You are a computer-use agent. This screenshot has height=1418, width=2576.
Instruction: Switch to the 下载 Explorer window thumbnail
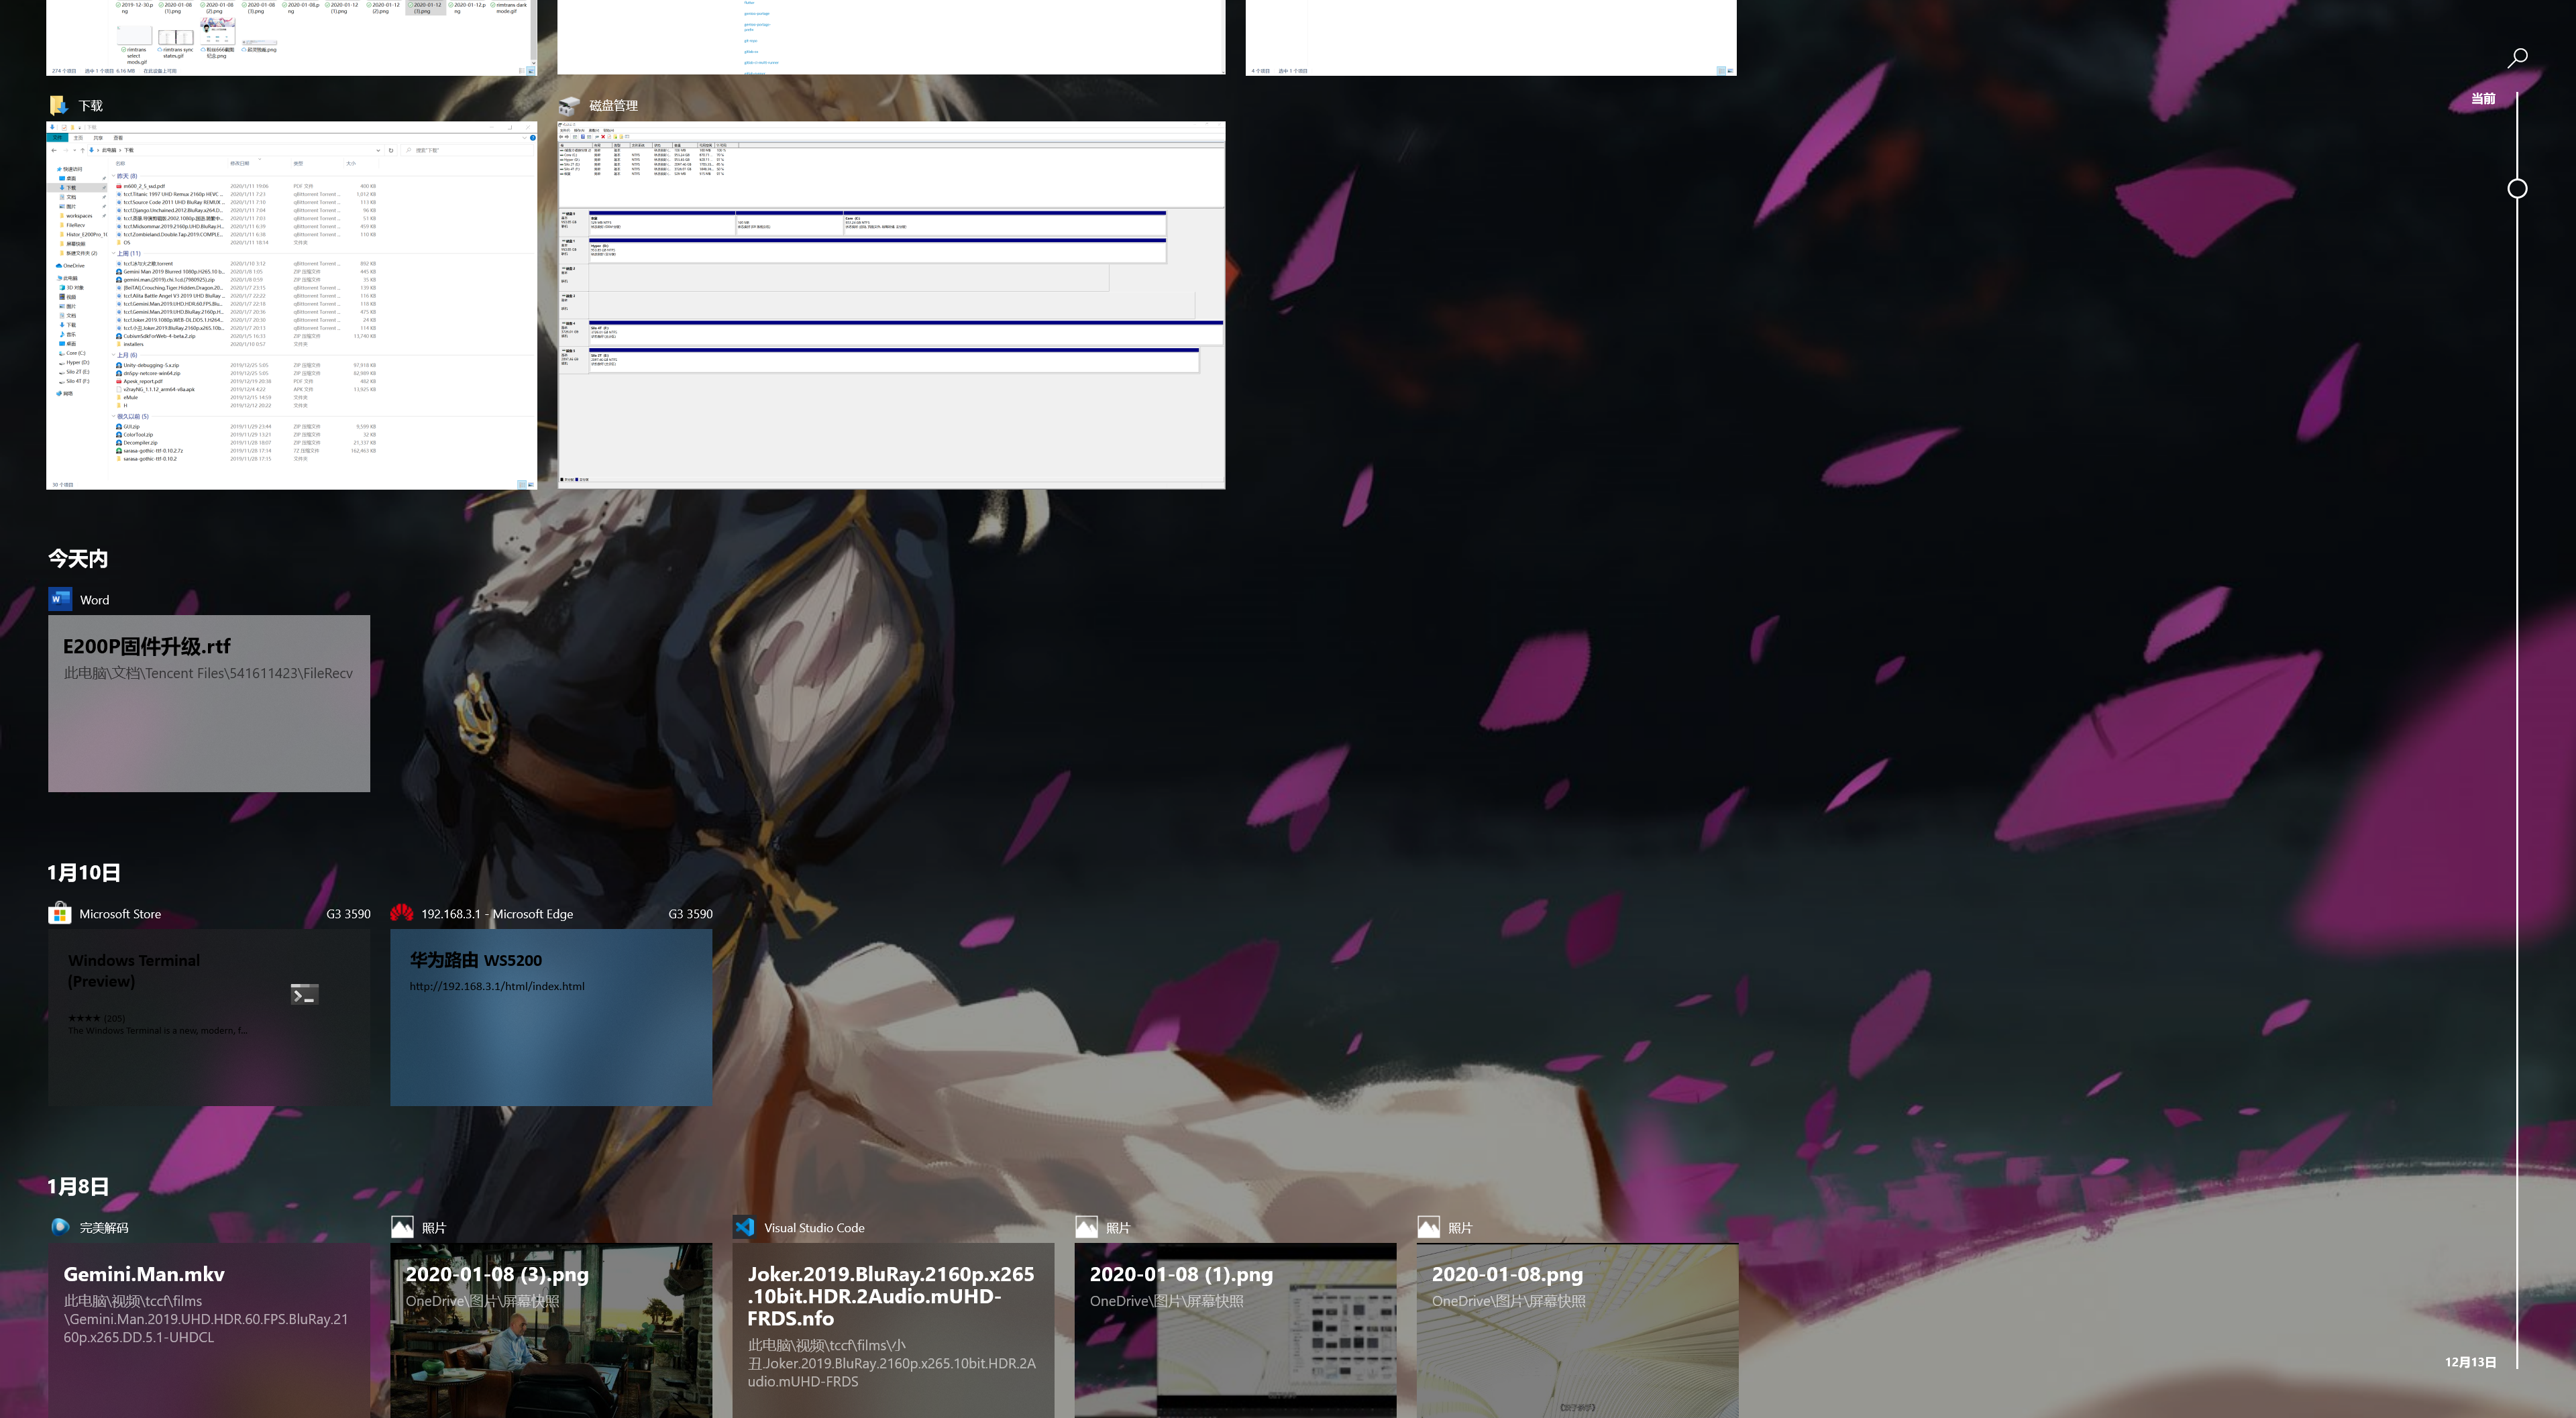tap(291, 305)
